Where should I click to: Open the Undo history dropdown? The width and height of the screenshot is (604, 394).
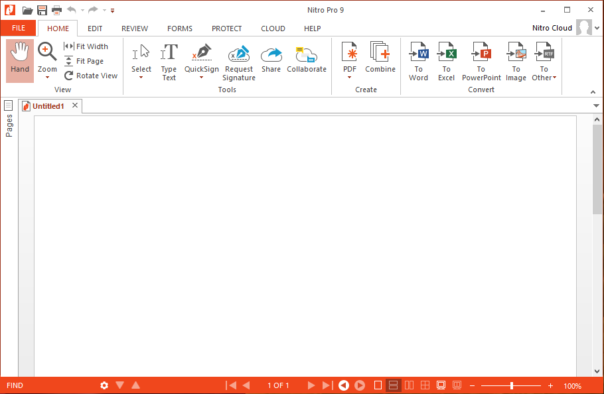pyautogui.click(x=82, y=11)
